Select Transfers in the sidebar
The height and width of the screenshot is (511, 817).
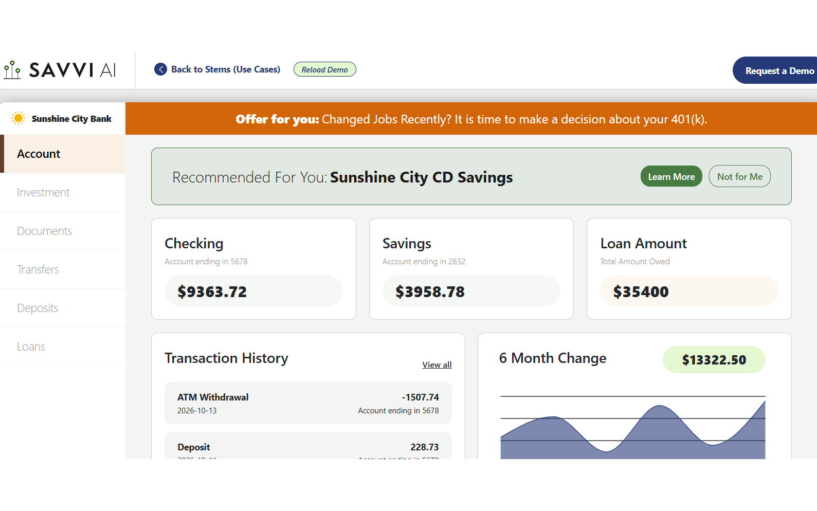click(63, 269)
